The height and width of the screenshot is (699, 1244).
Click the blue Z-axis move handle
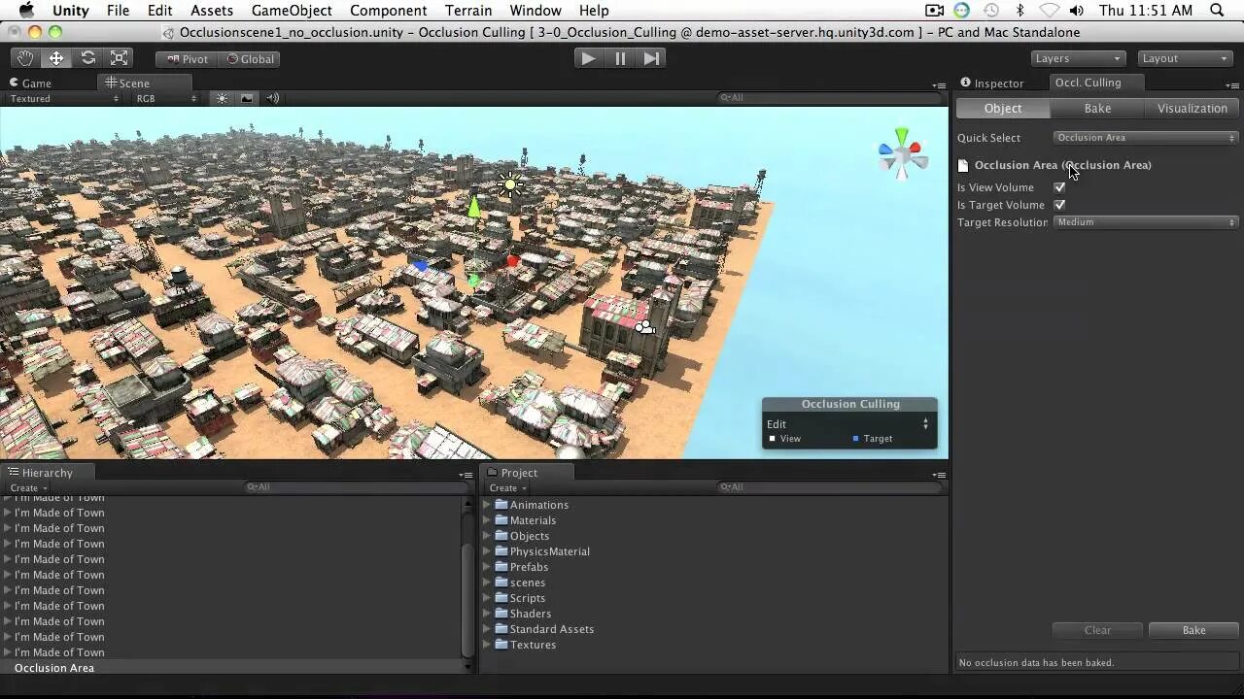(x=420, y=264)
